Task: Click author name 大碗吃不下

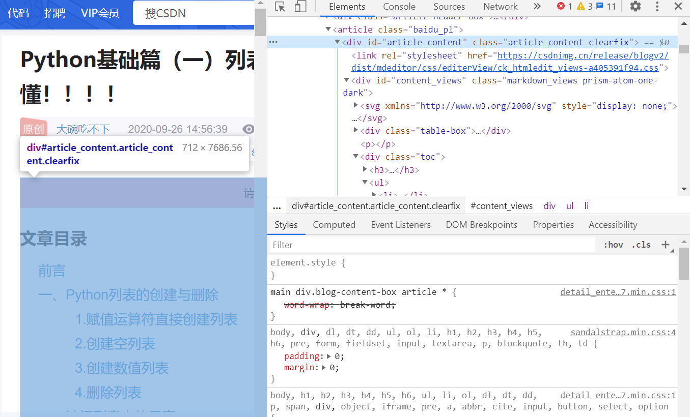Action: click(83, 129)
